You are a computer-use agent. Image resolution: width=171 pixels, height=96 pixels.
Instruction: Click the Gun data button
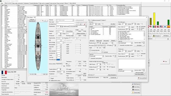tap(113, 24)
